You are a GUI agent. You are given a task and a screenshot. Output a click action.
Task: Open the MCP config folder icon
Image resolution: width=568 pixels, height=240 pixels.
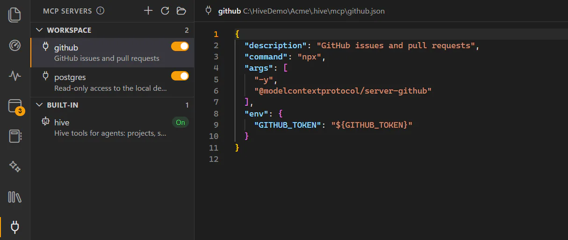click(181, 10)
